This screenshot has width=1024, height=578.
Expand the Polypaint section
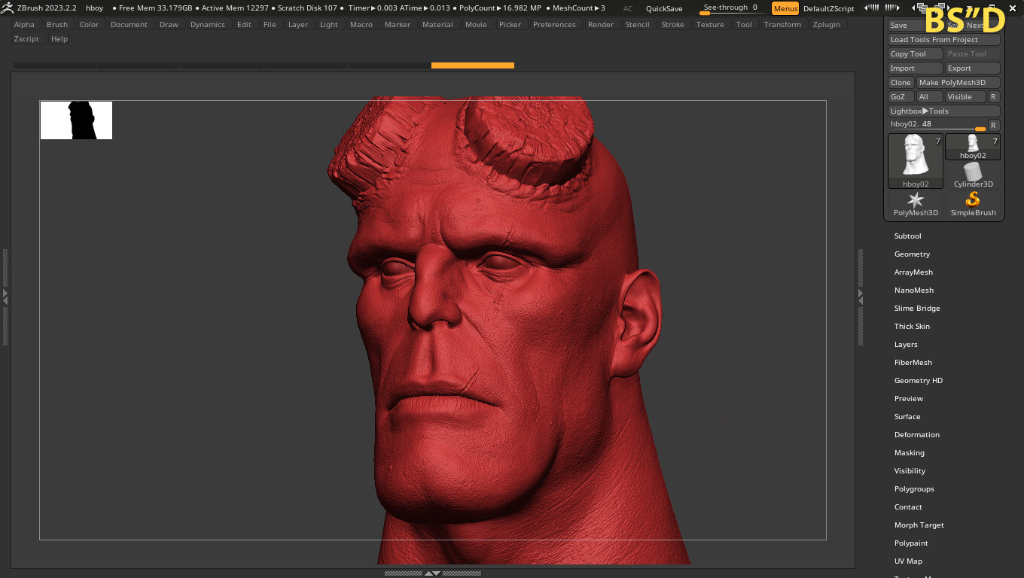coord(911,543)
